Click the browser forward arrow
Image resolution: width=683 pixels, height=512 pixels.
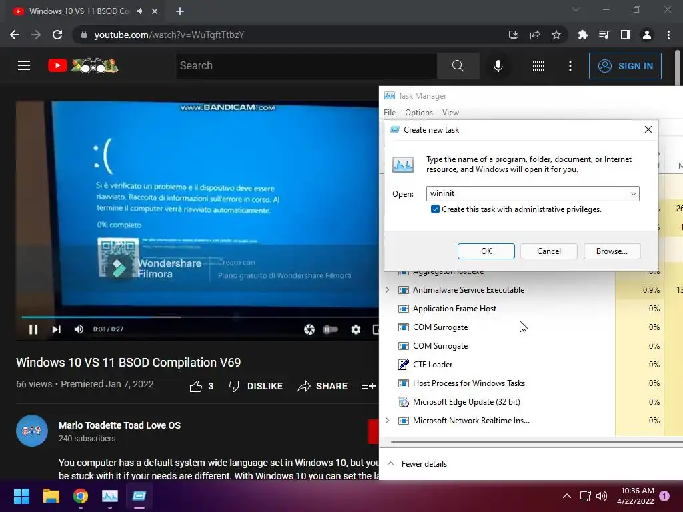(x=36, y=35)
